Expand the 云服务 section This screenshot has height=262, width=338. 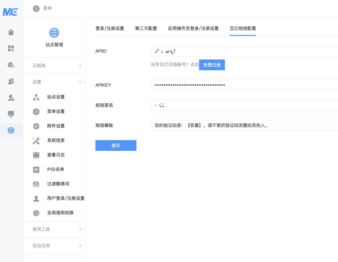tap(54, 65)
